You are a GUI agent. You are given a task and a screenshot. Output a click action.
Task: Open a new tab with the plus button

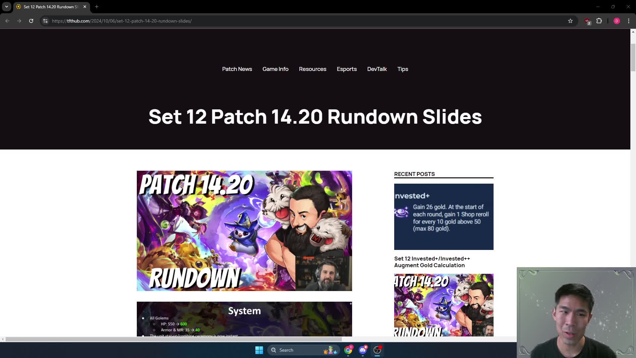click(97, 7)
